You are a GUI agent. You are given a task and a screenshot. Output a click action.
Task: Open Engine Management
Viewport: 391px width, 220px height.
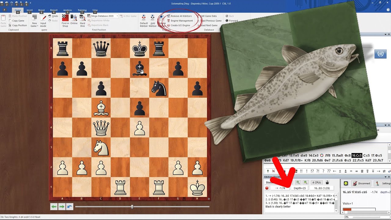pos(180,21)
